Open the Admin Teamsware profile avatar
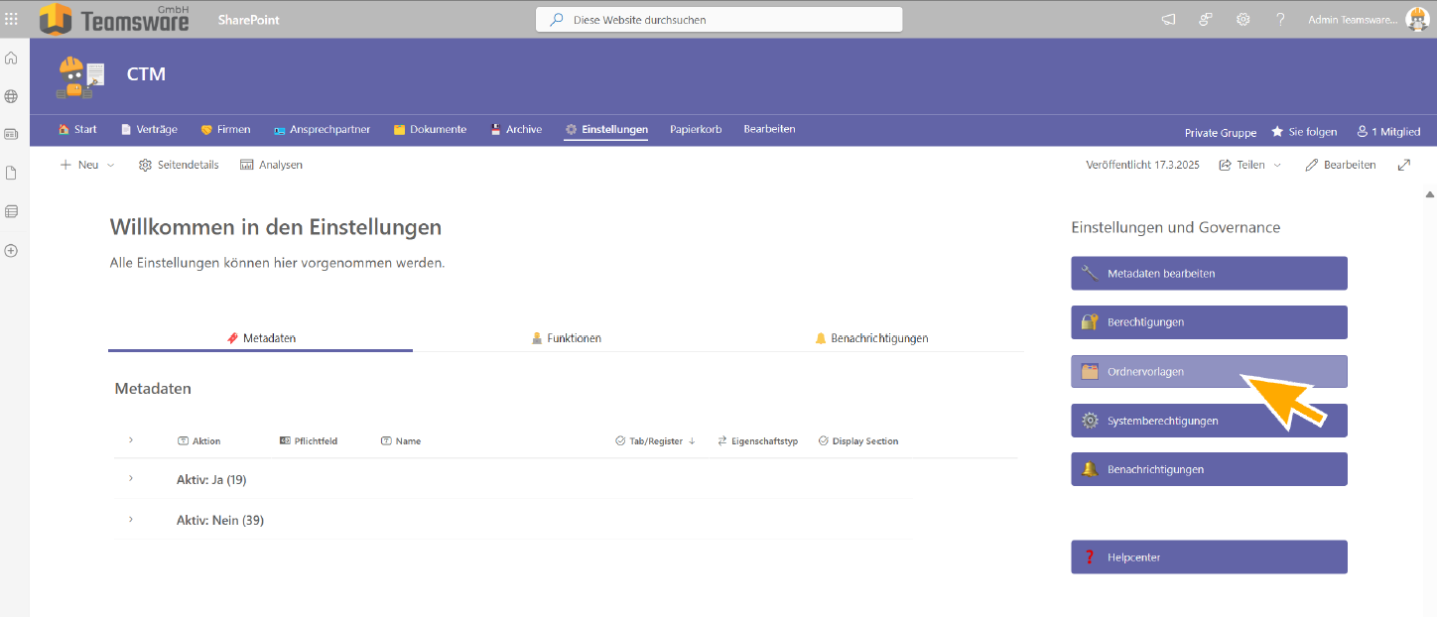Screen dimensions: 1437x617 (x=1416, y=20)
